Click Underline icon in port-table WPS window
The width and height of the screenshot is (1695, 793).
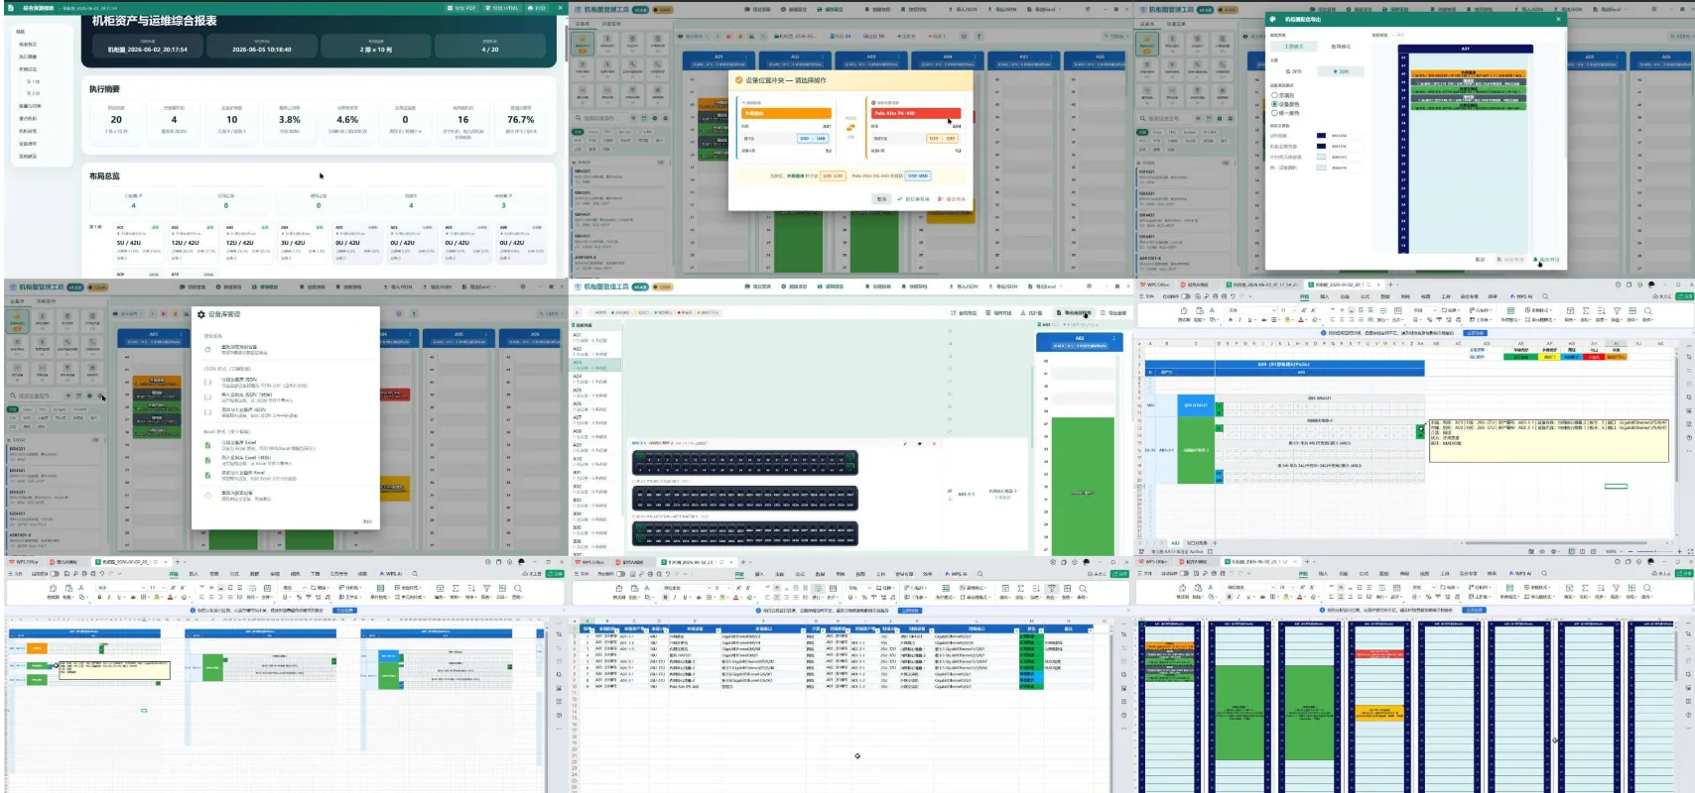pos(685,597)
